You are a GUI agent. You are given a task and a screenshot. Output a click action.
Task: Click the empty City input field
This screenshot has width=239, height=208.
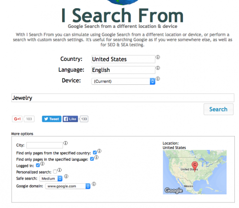(x=45, y=145)
